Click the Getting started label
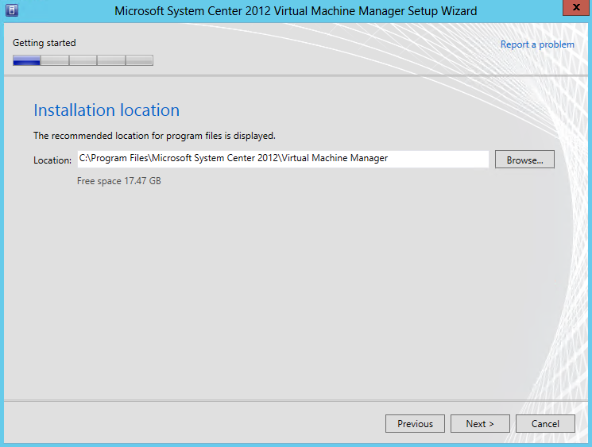Screen dimensions: 592x447 point(44,43)
